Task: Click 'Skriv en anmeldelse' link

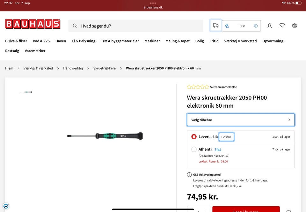Action: click(223, 87)
